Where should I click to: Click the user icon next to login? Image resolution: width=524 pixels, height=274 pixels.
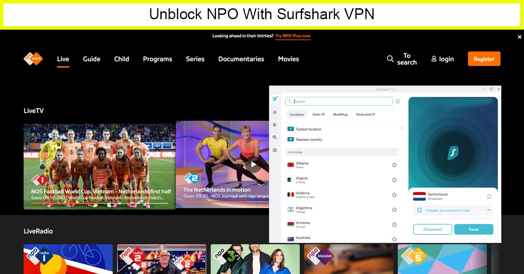[434, 59]
